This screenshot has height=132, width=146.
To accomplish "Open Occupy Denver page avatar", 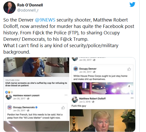I will [x=76, y=69].
